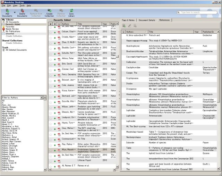Switch to Document Details tab
Image resolution: width=222 pixels, height=176 pixels.
[147, 20]
